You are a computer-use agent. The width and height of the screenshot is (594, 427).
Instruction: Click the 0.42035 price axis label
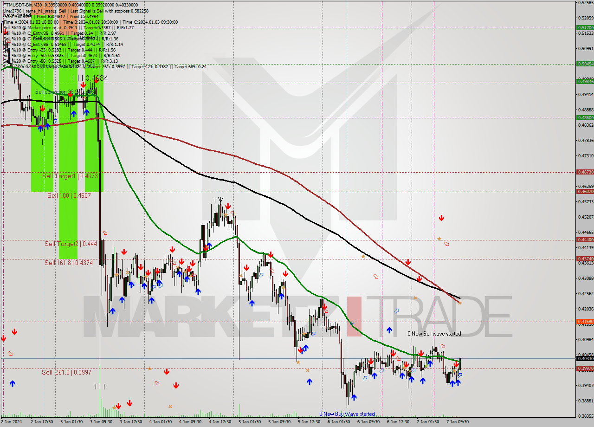[586, 309]
